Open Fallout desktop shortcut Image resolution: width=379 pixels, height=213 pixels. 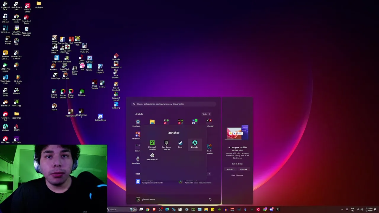coord(54,107)
